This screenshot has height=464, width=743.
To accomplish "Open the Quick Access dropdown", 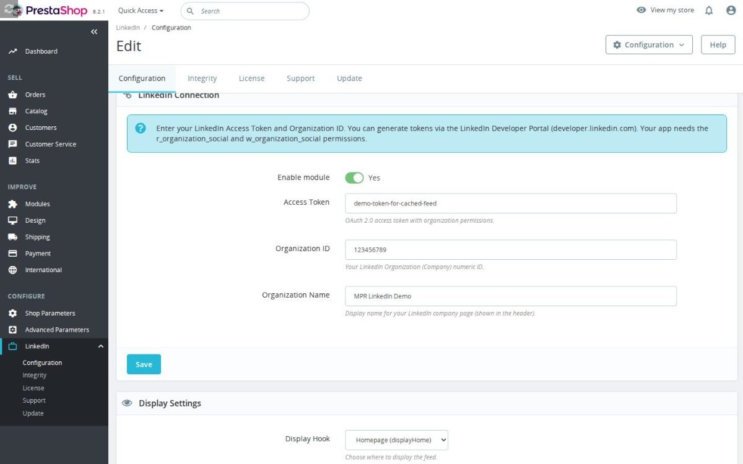I will 141,11.
